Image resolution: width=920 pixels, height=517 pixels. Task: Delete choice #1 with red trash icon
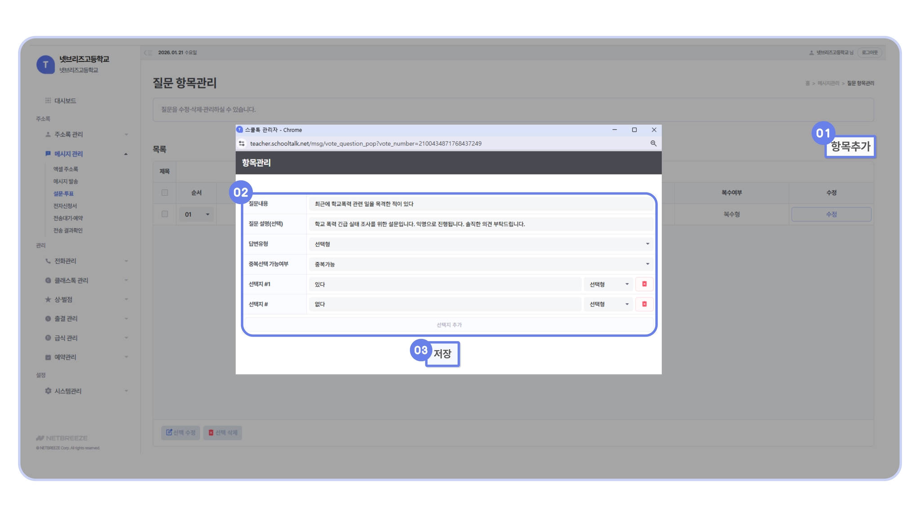(644, 284)
